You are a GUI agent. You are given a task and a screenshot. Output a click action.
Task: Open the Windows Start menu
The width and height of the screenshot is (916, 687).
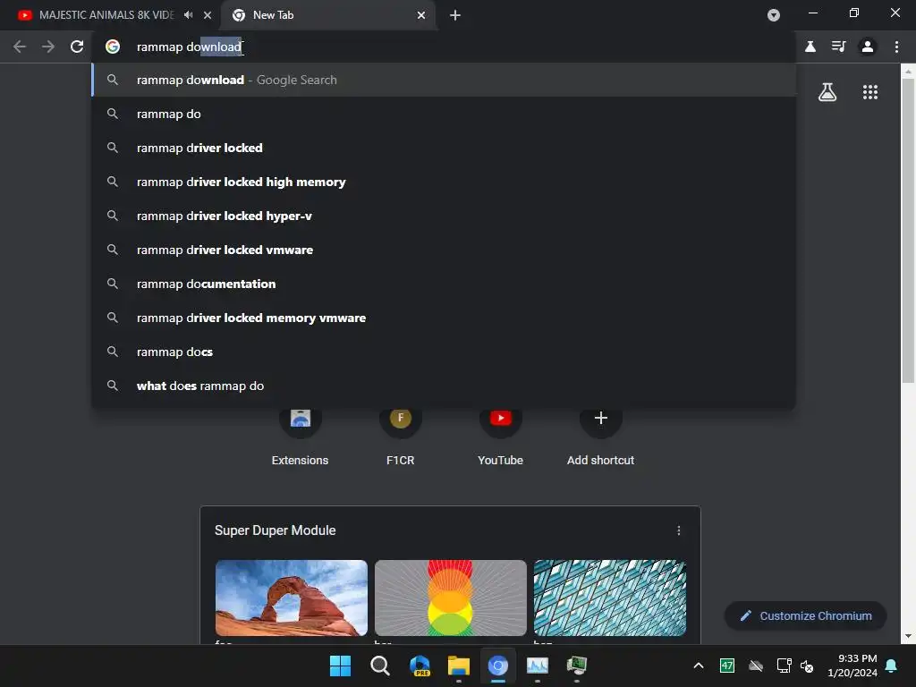coord(340,666)
